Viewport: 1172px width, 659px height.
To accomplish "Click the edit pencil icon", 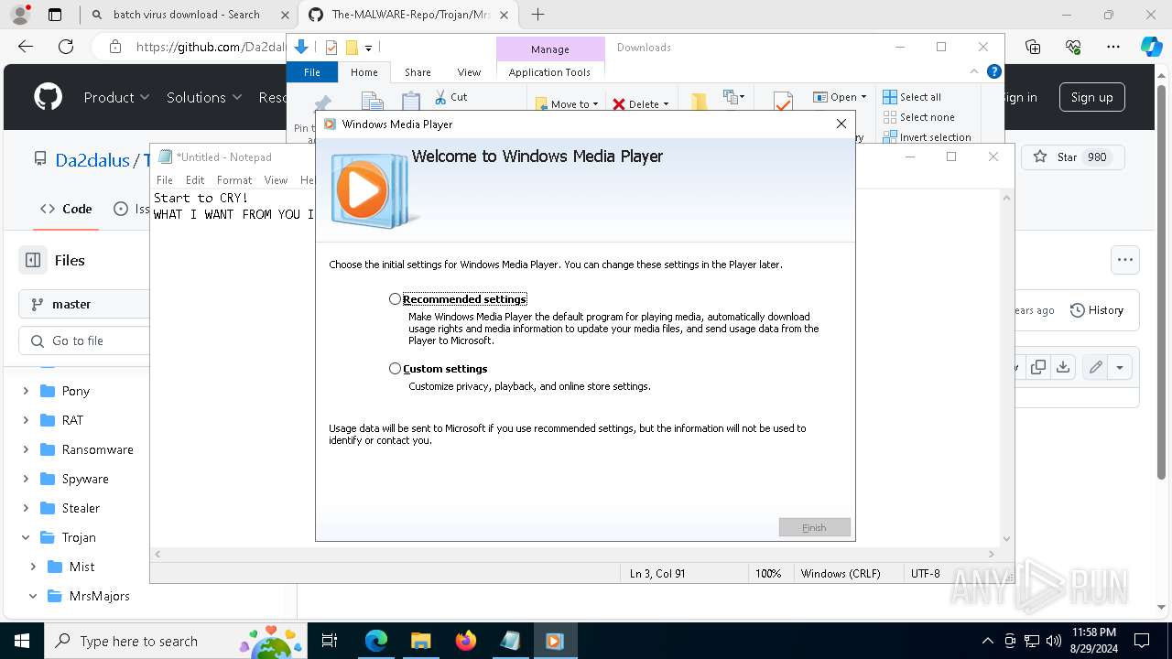I will [1095, 367].
